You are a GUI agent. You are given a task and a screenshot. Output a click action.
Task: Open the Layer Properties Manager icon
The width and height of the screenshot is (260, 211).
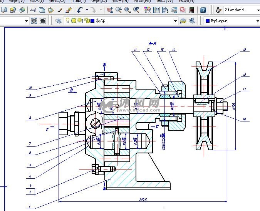tap(59, 21)
